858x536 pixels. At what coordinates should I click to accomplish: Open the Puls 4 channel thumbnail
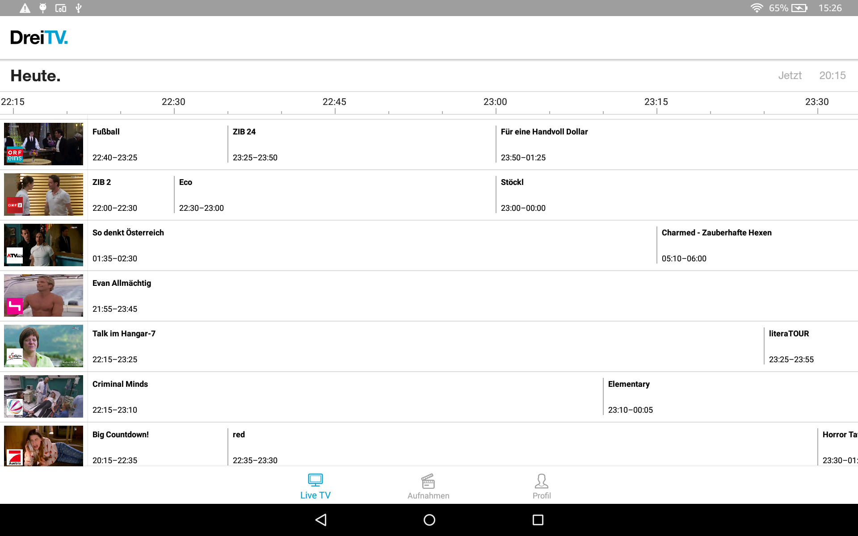(x=43, y=295)
